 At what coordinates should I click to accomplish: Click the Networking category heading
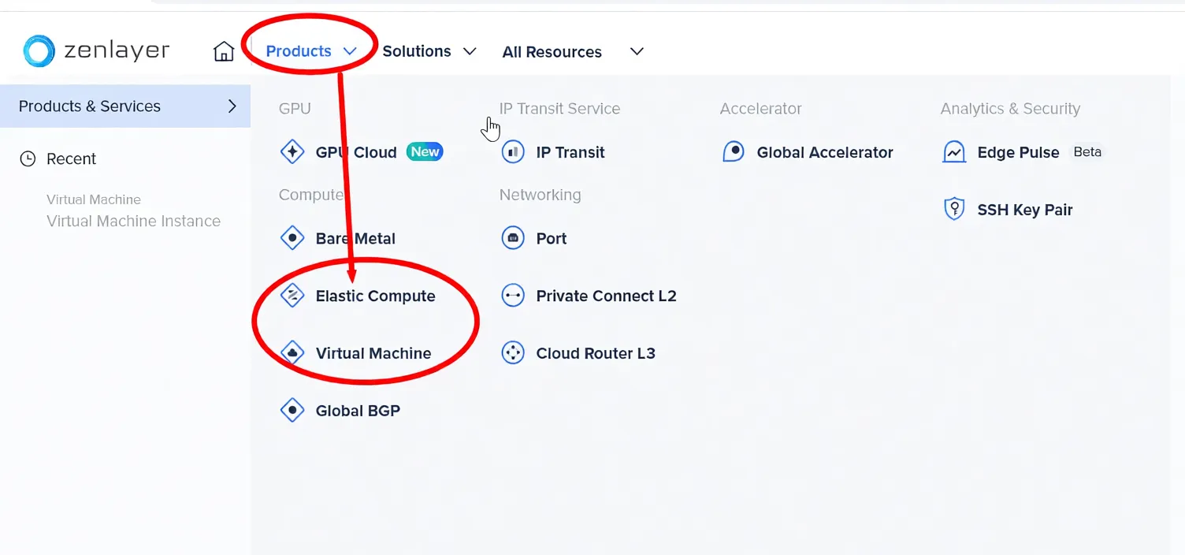click(x=540, y=195)
